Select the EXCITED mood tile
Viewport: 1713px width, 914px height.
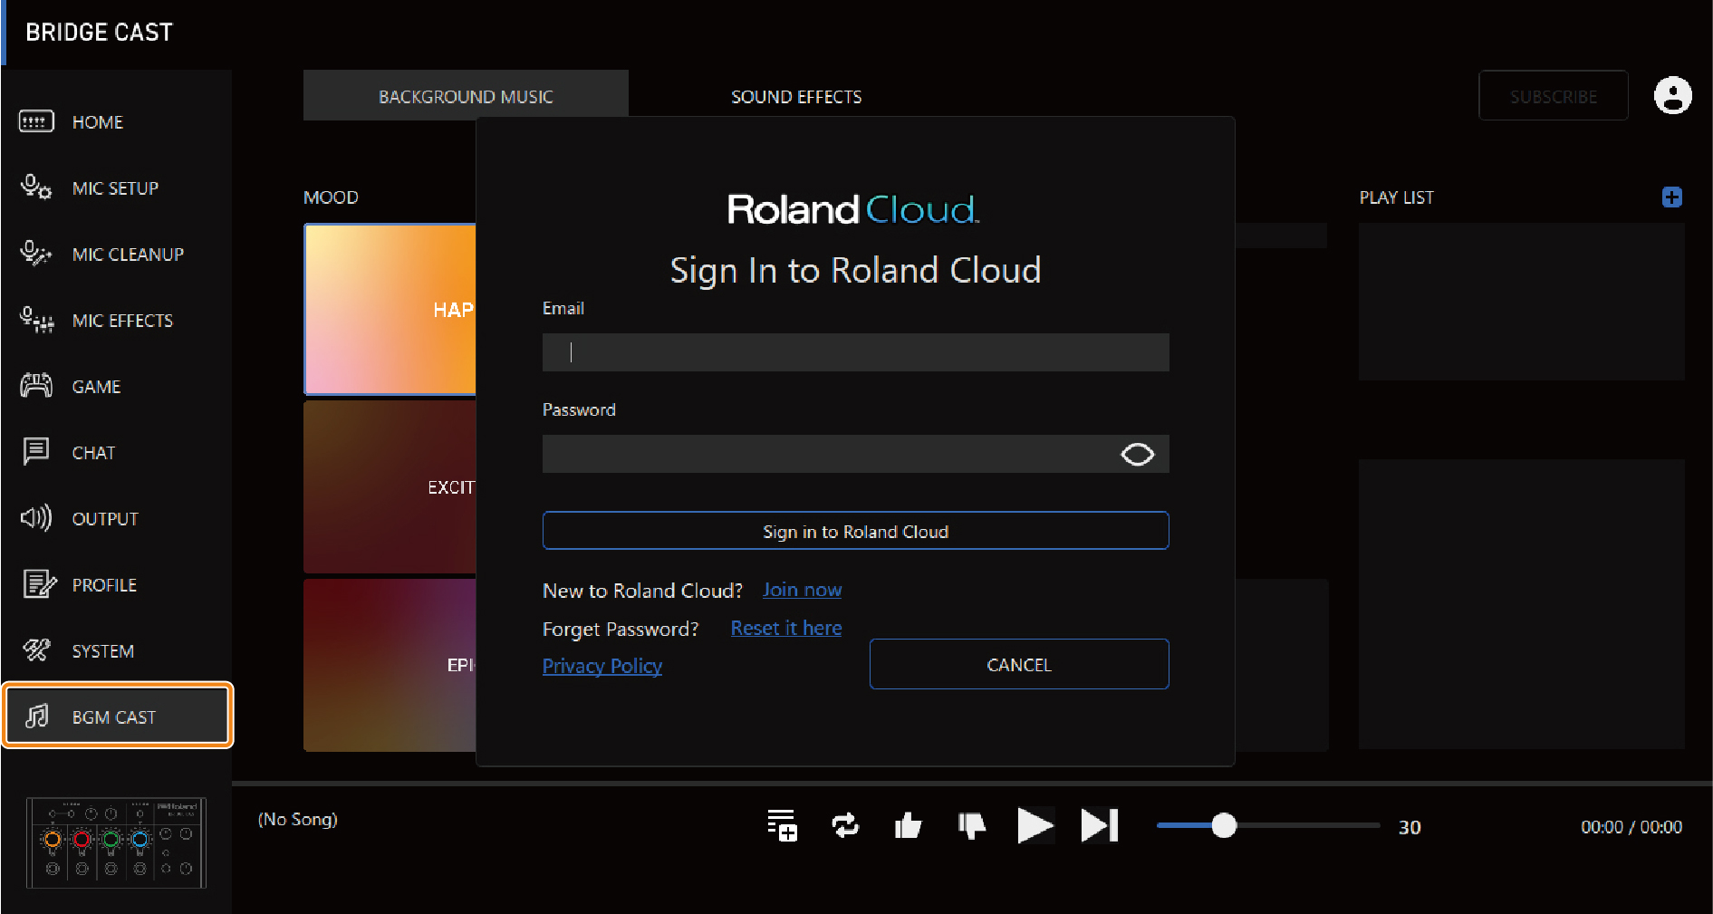click(x=390, y=486)
